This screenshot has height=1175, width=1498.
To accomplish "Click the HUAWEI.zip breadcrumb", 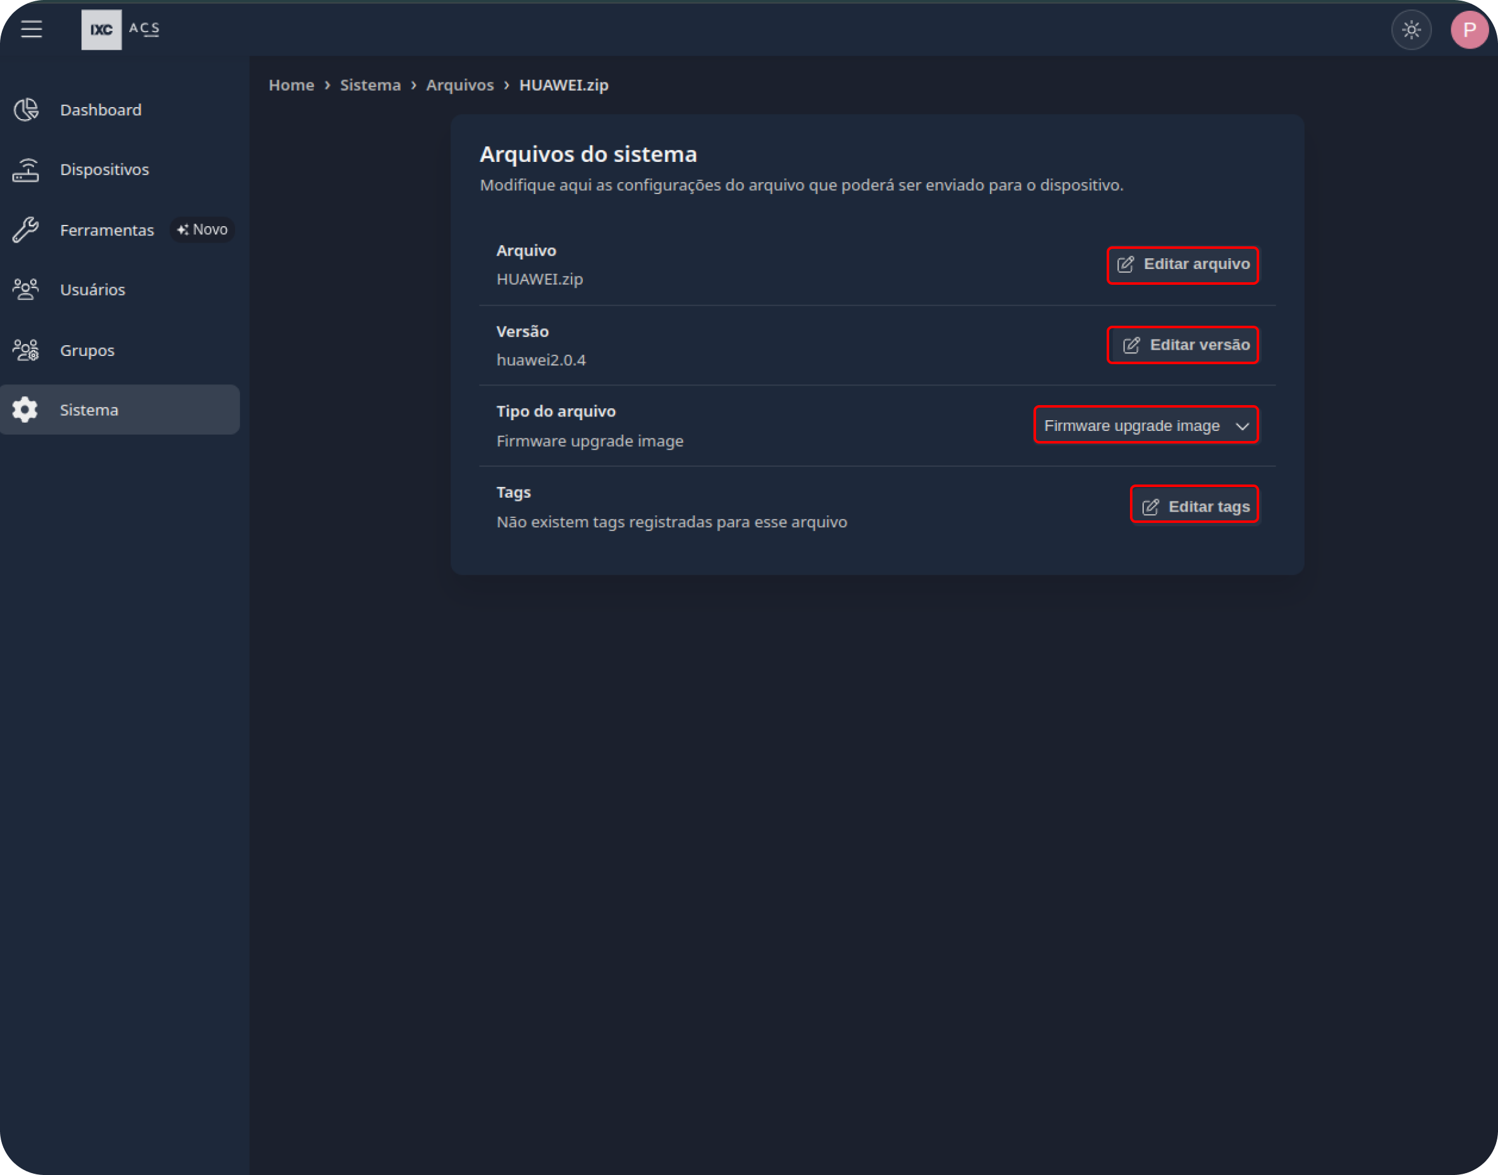I will point(563,84).
